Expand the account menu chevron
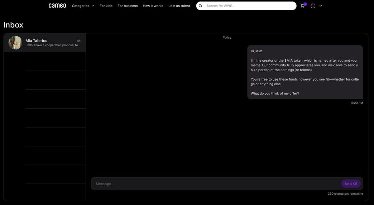 [321, 6]
